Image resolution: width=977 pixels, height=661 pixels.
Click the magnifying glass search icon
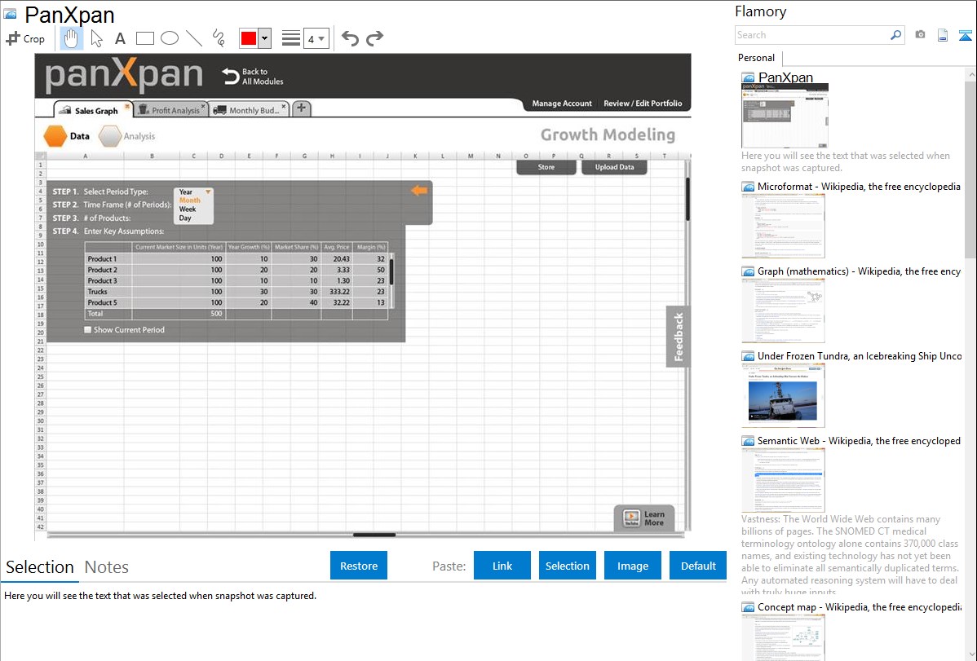[x=896, y=35]
